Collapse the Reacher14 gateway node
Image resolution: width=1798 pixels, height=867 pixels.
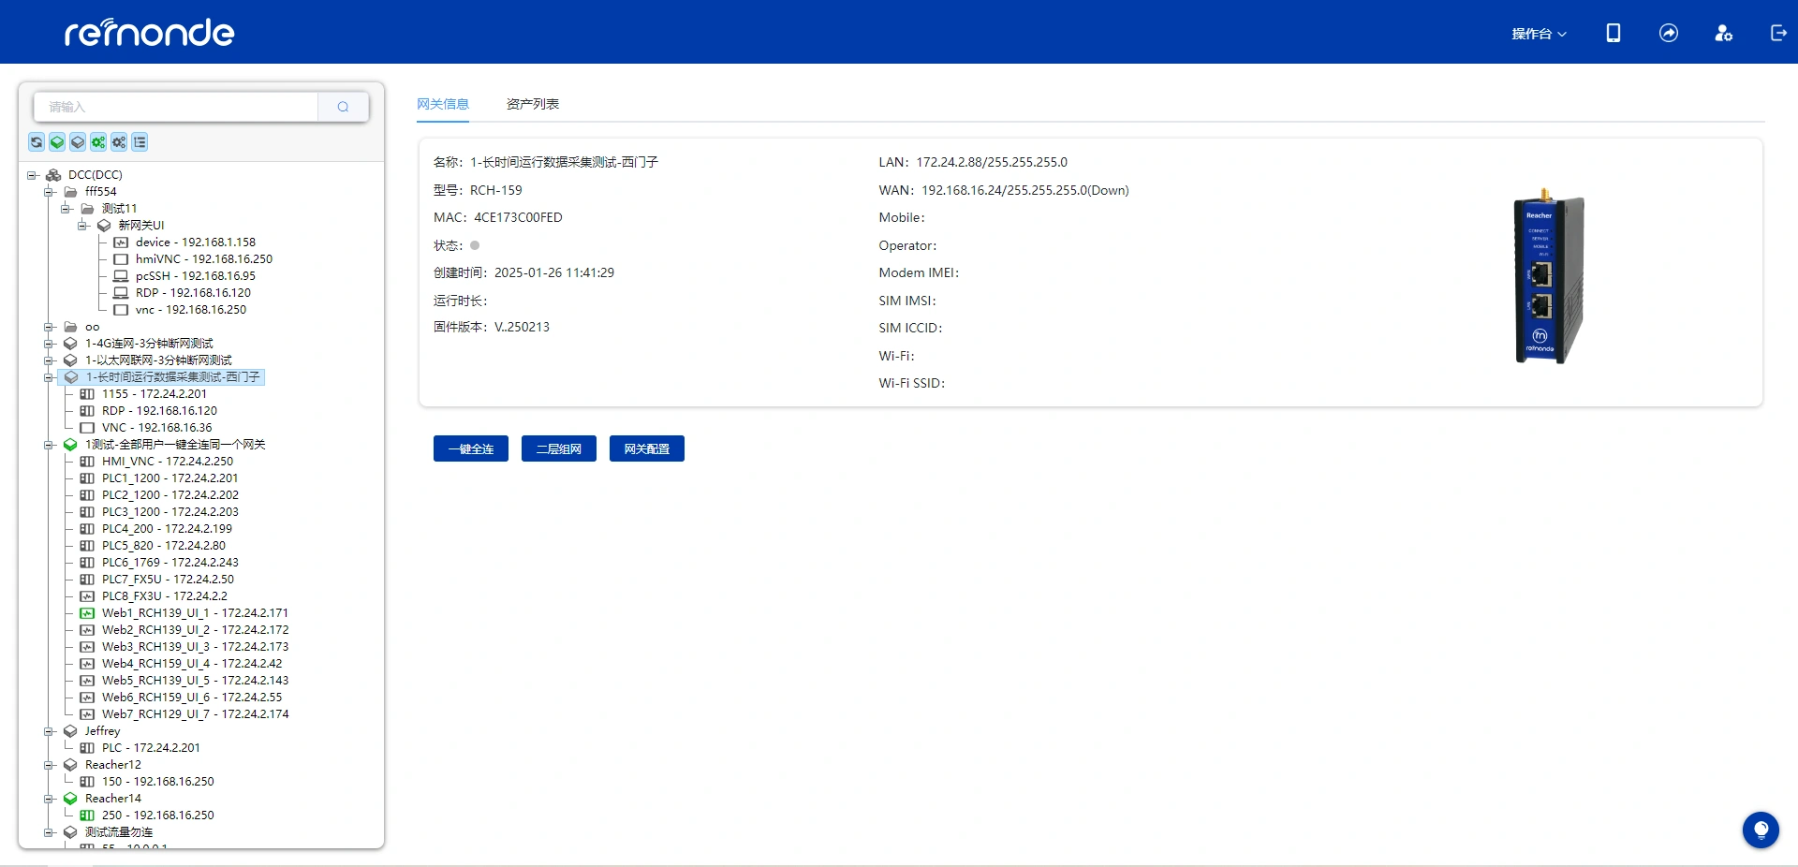49,799
